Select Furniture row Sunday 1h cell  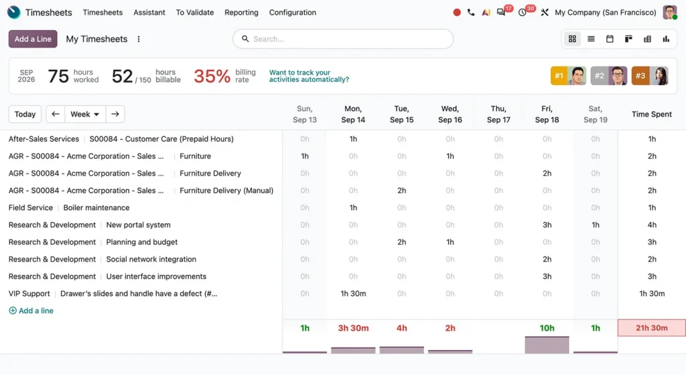pos(305,156)
